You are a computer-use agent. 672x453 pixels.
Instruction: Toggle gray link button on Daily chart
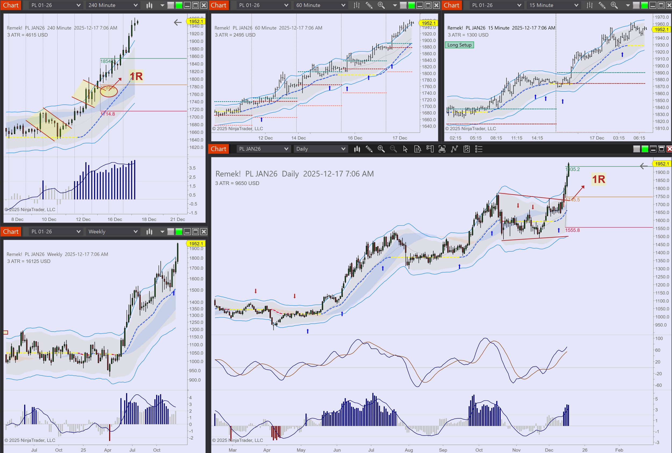637,149
